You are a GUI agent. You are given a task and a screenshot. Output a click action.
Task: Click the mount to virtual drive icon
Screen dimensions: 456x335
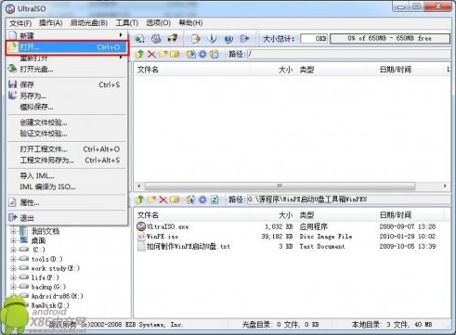click(156, 39)
